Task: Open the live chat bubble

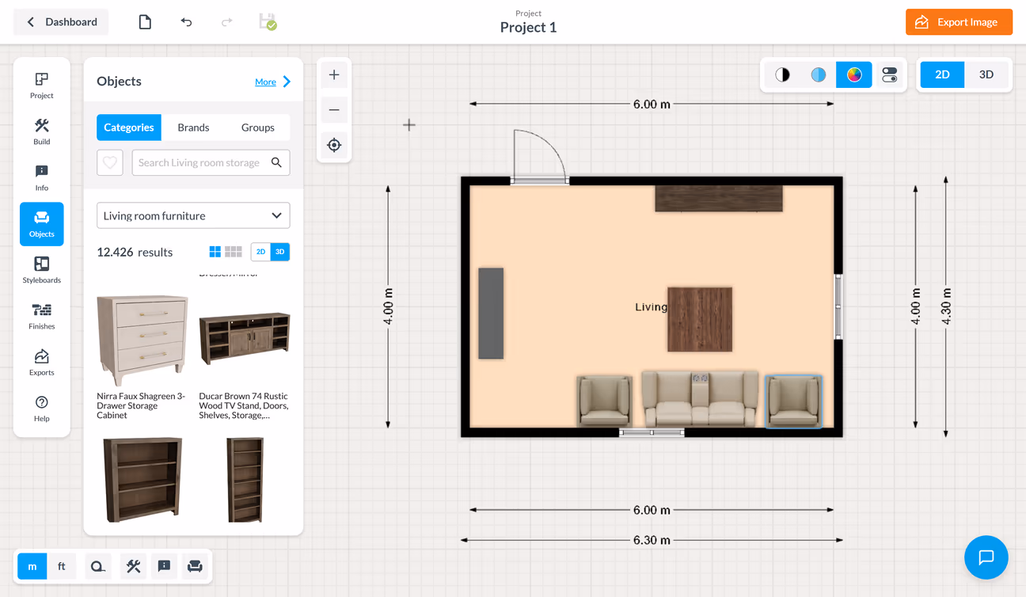Action: pos(986,557)
